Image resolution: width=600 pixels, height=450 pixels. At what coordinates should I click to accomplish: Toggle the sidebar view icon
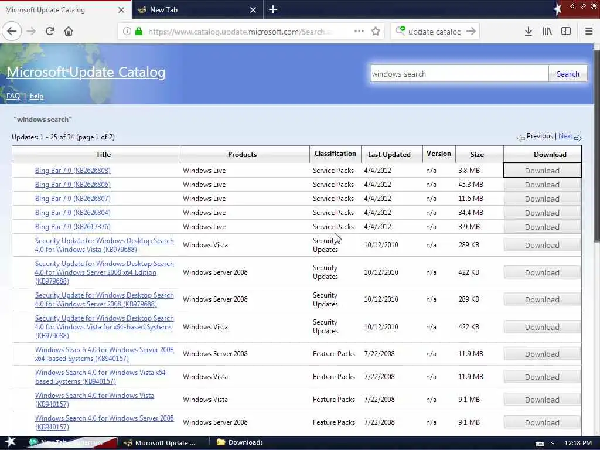566,32
